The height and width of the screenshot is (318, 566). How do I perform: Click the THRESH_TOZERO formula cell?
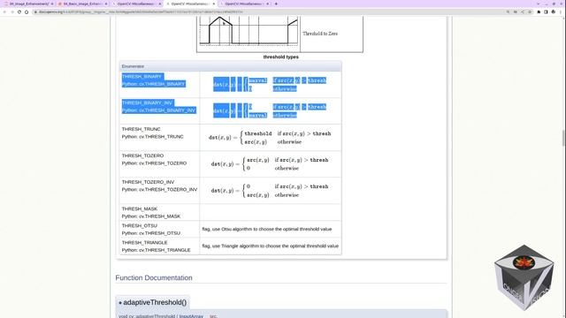coord(271,163)
